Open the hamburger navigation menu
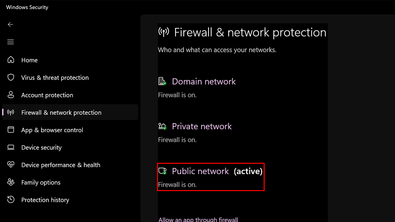Viewport: 395px width, 222px height. 11,42
